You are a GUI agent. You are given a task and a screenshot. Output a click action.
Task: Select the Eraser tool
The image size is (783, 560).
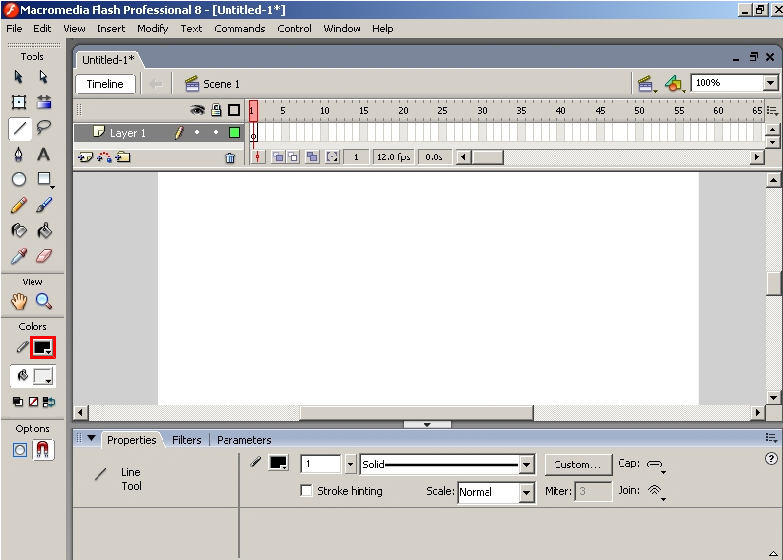(44, 256)
